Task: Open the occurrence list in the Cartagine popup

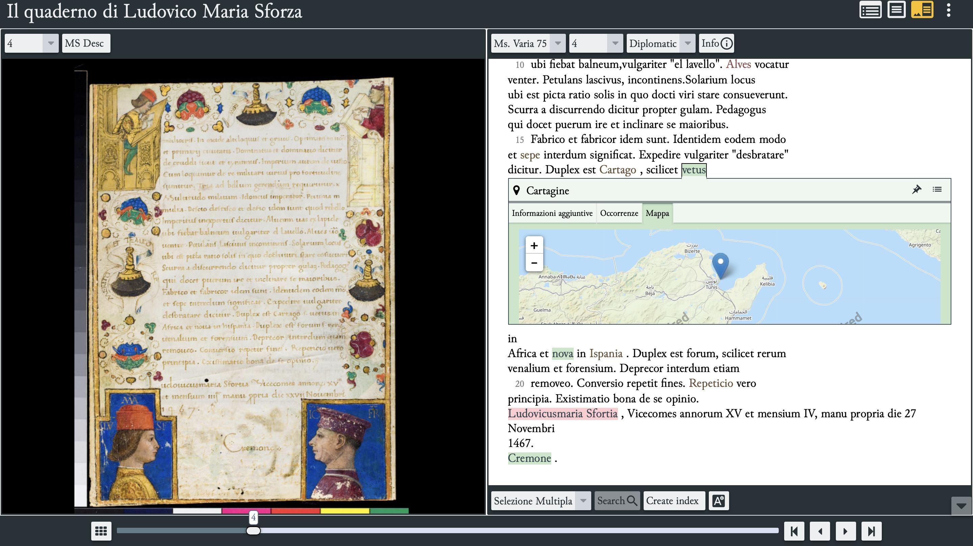Action: (x=938, y=190)
